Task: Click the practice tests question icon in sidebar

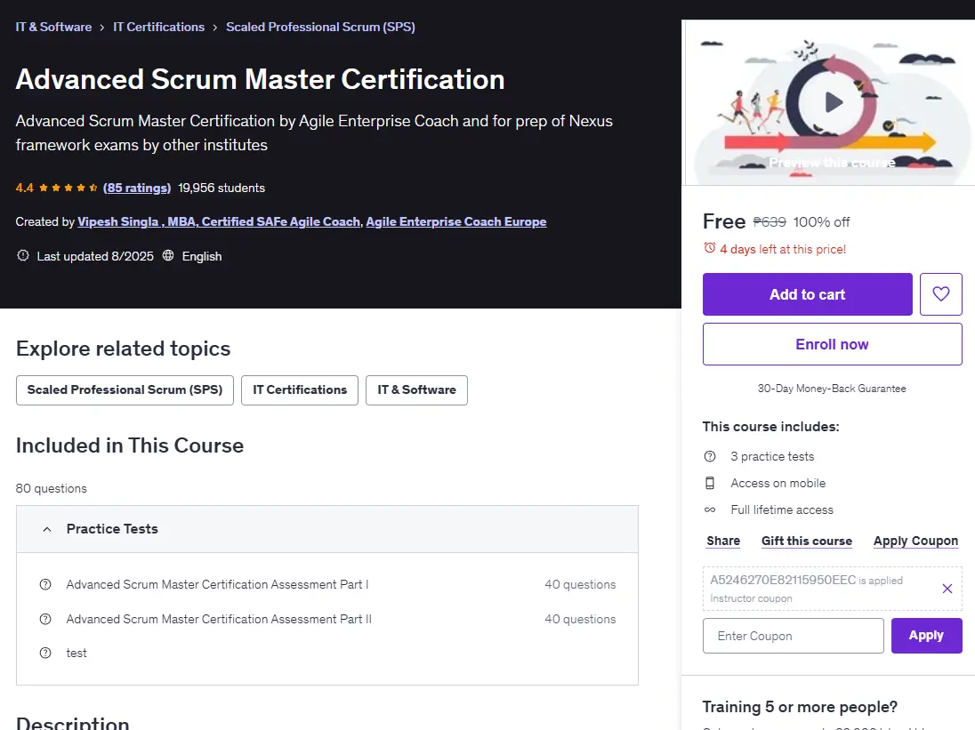Action: (710, 457)
